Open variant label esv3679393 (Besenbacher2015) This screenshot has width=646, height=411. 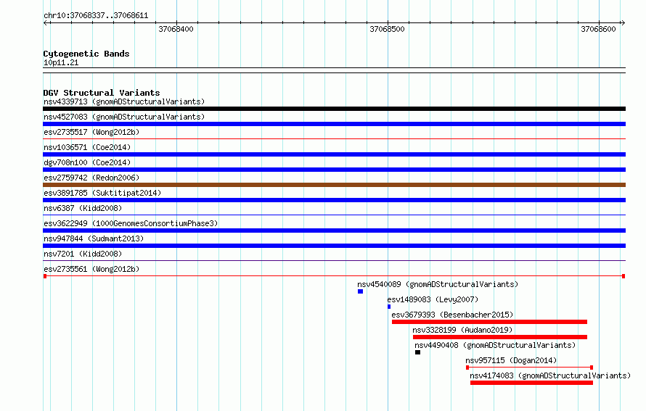pyautogui.click(x=452, y=315)
